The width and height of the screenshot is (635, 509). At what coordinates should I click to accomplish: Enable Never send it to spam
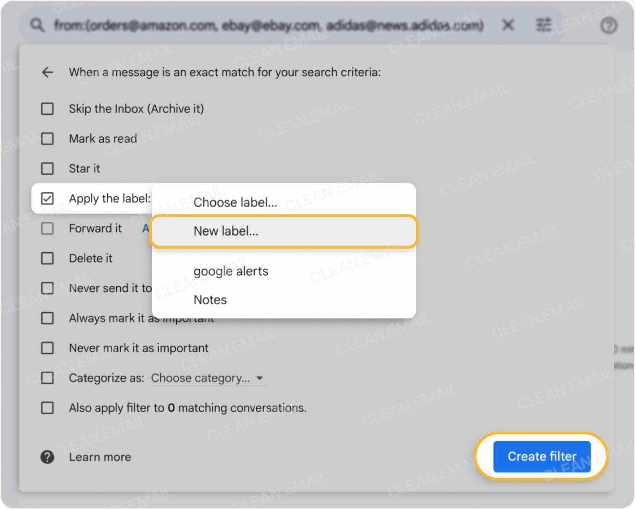click(47, 288)
